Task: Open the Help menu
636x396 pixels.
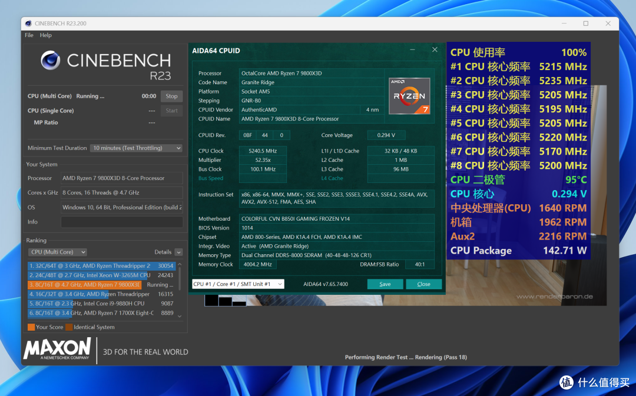Action: pos(46,35)
